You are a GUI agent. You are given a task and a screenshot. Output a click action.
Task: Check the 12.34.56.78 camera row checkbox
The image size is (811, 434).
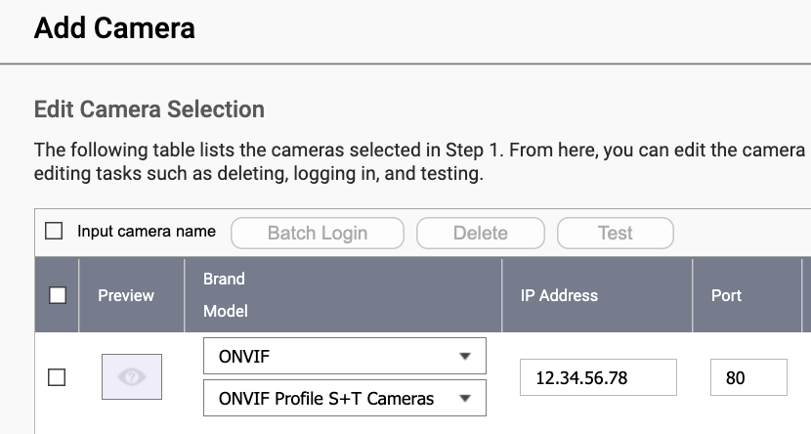click(57, 377)
